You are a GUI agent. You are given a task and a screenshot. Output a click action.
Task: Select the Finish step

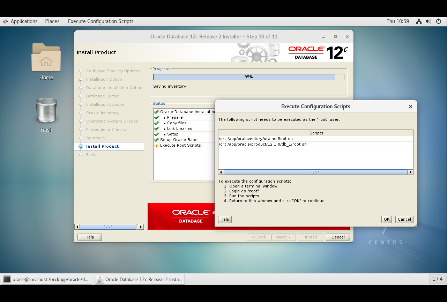(92, 155)
